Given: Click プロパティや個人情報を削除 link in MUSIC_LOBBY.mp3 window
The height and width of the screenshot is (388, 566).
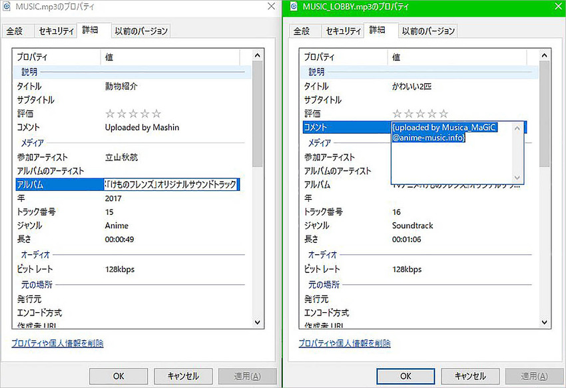Looking at the screenshot, I should (x=345, y=343).
